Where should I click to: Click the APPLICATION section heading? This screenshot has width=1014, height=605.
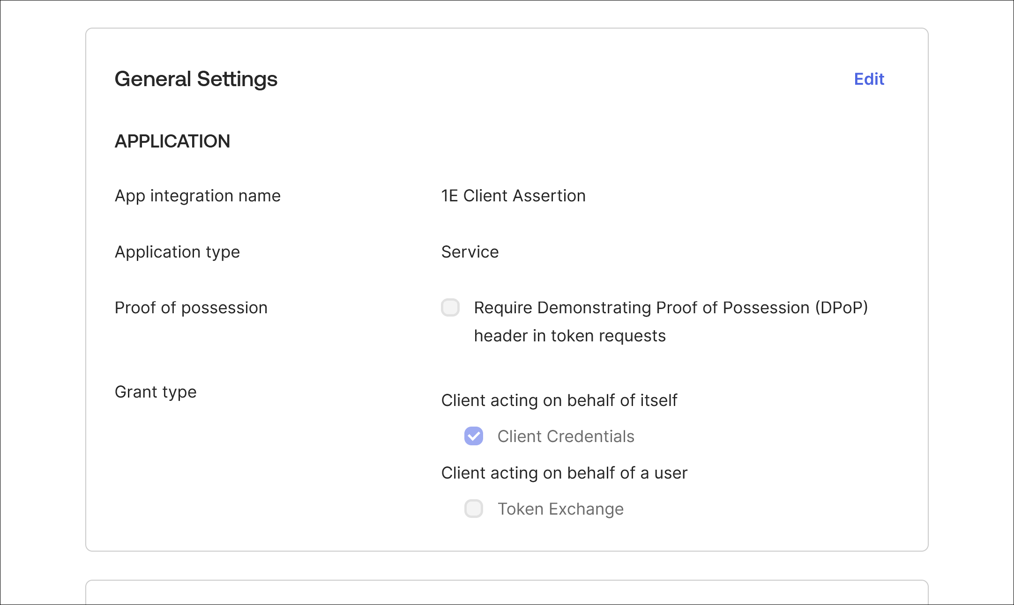click(x=172, y=141)
